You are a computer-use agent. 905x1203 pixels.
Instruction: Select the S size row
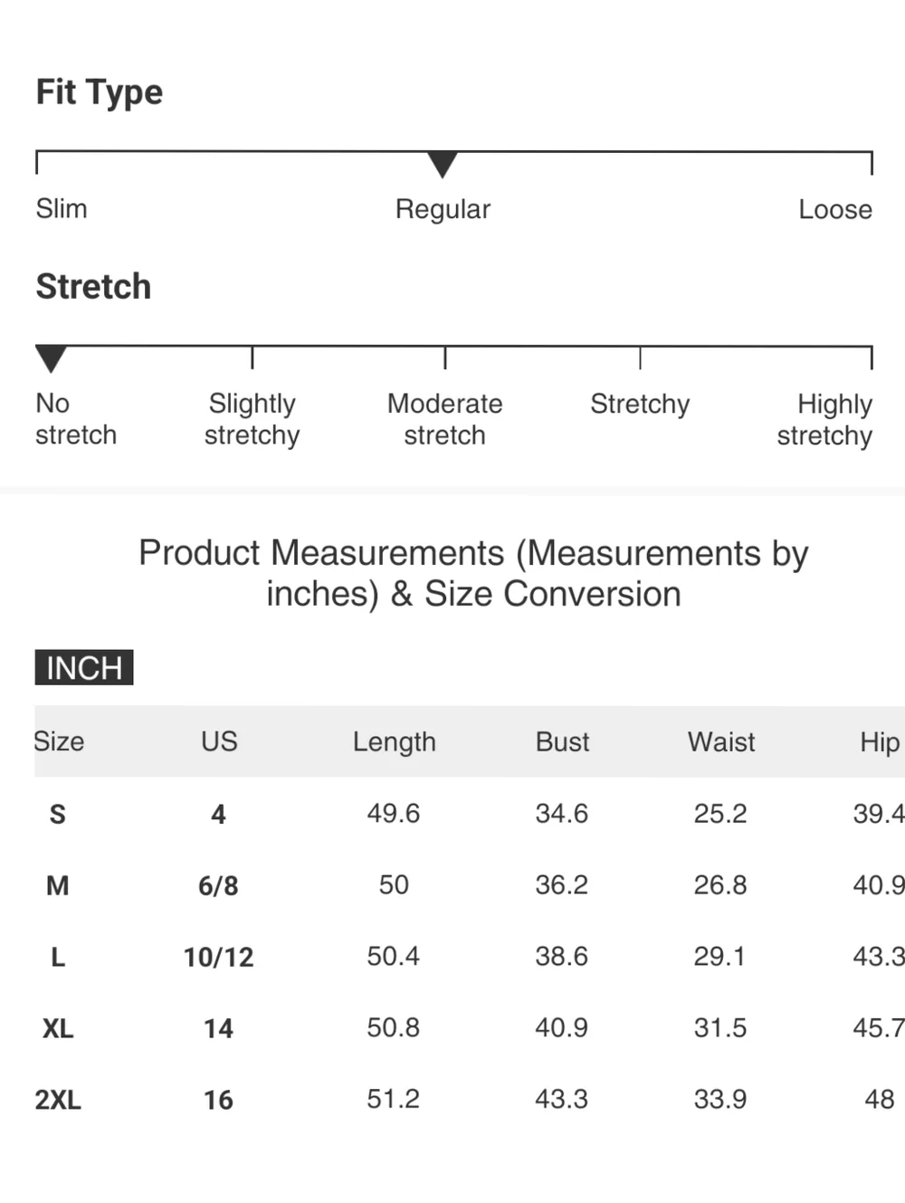tap(470, 813)
